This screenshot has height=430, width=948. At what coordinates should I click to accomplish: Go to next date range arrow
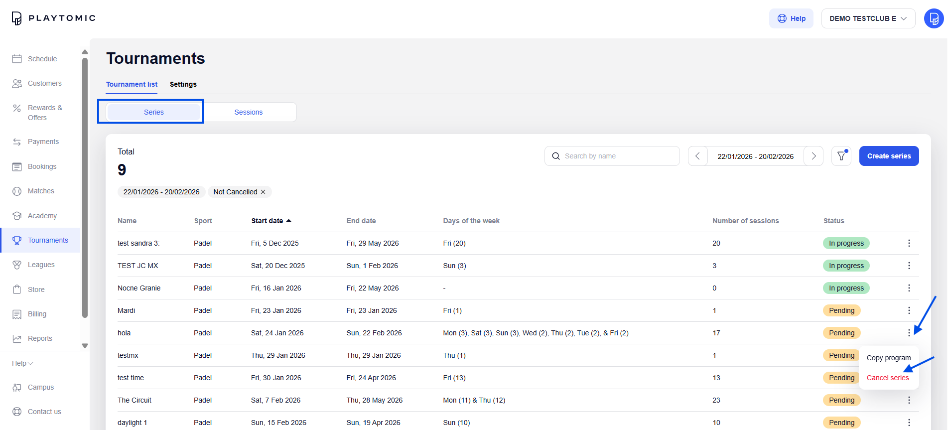coord(813,156)
